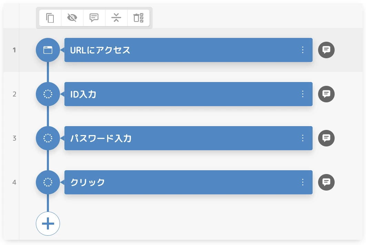Click the copy steps toolbar icon
366x245 pixels.
point(50,18)
